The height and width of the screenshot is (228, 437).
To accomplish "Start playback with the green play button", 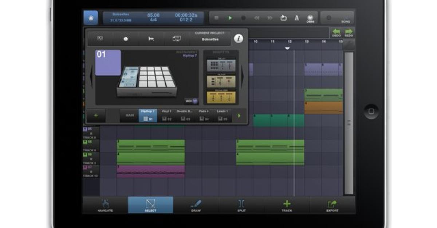I will pos(230,18).
